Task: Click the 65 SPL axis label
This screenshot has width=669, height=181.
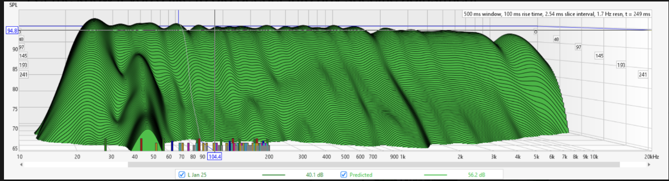Action: (x=15, y=148)
